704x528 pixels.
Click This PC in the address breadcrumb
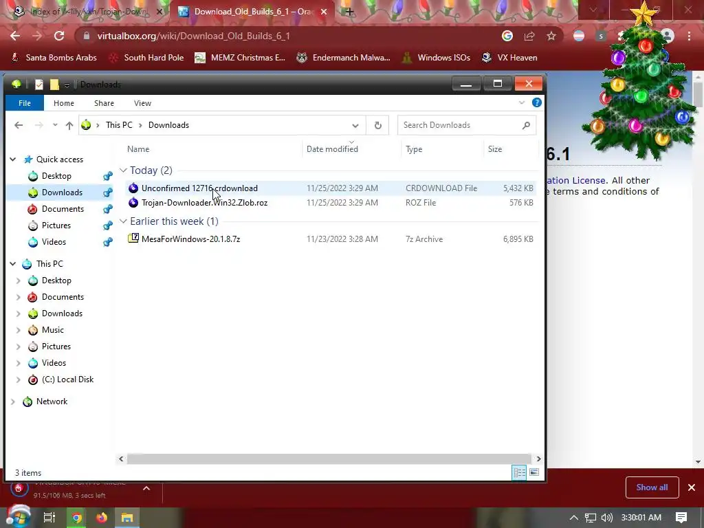point(119,125)
